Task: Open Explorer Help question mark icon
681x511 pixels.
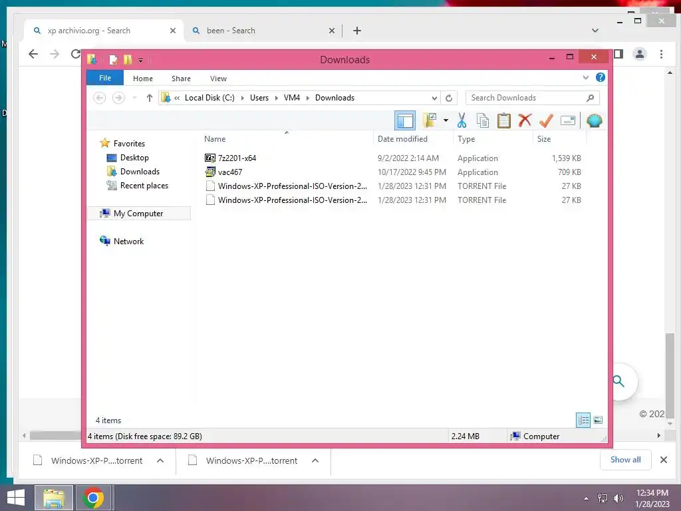Action: (601, 77)
